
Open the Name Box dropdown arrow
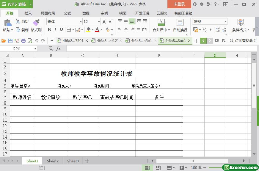tap(35, 48)
